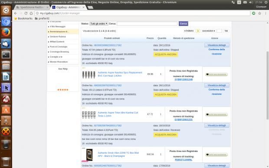Screen dimensions: 269x168
Task: Open the Aspire Nautilus coil head product link
Action: (120, 74)
